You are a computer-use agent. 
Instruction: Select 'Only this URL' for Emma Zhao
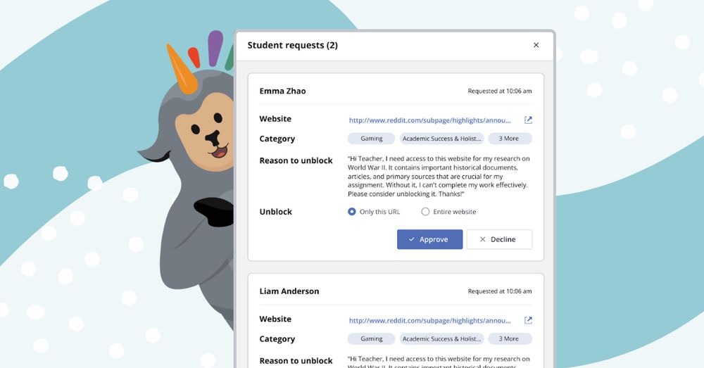point(351,211)
